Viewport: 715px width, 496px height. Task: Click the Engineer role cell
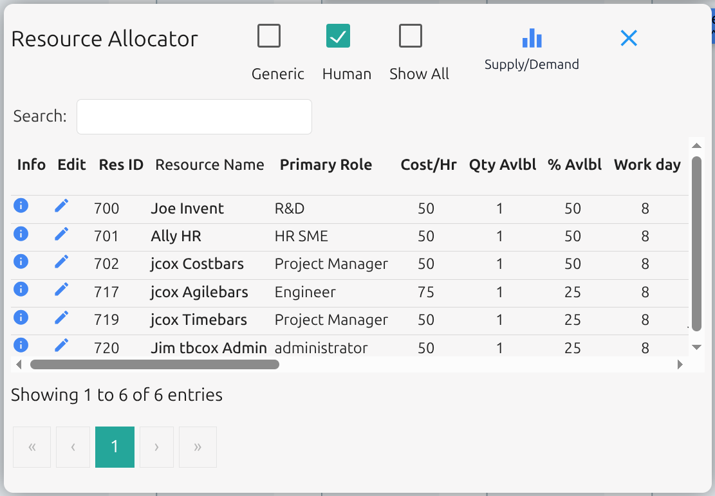click(305, 292)
